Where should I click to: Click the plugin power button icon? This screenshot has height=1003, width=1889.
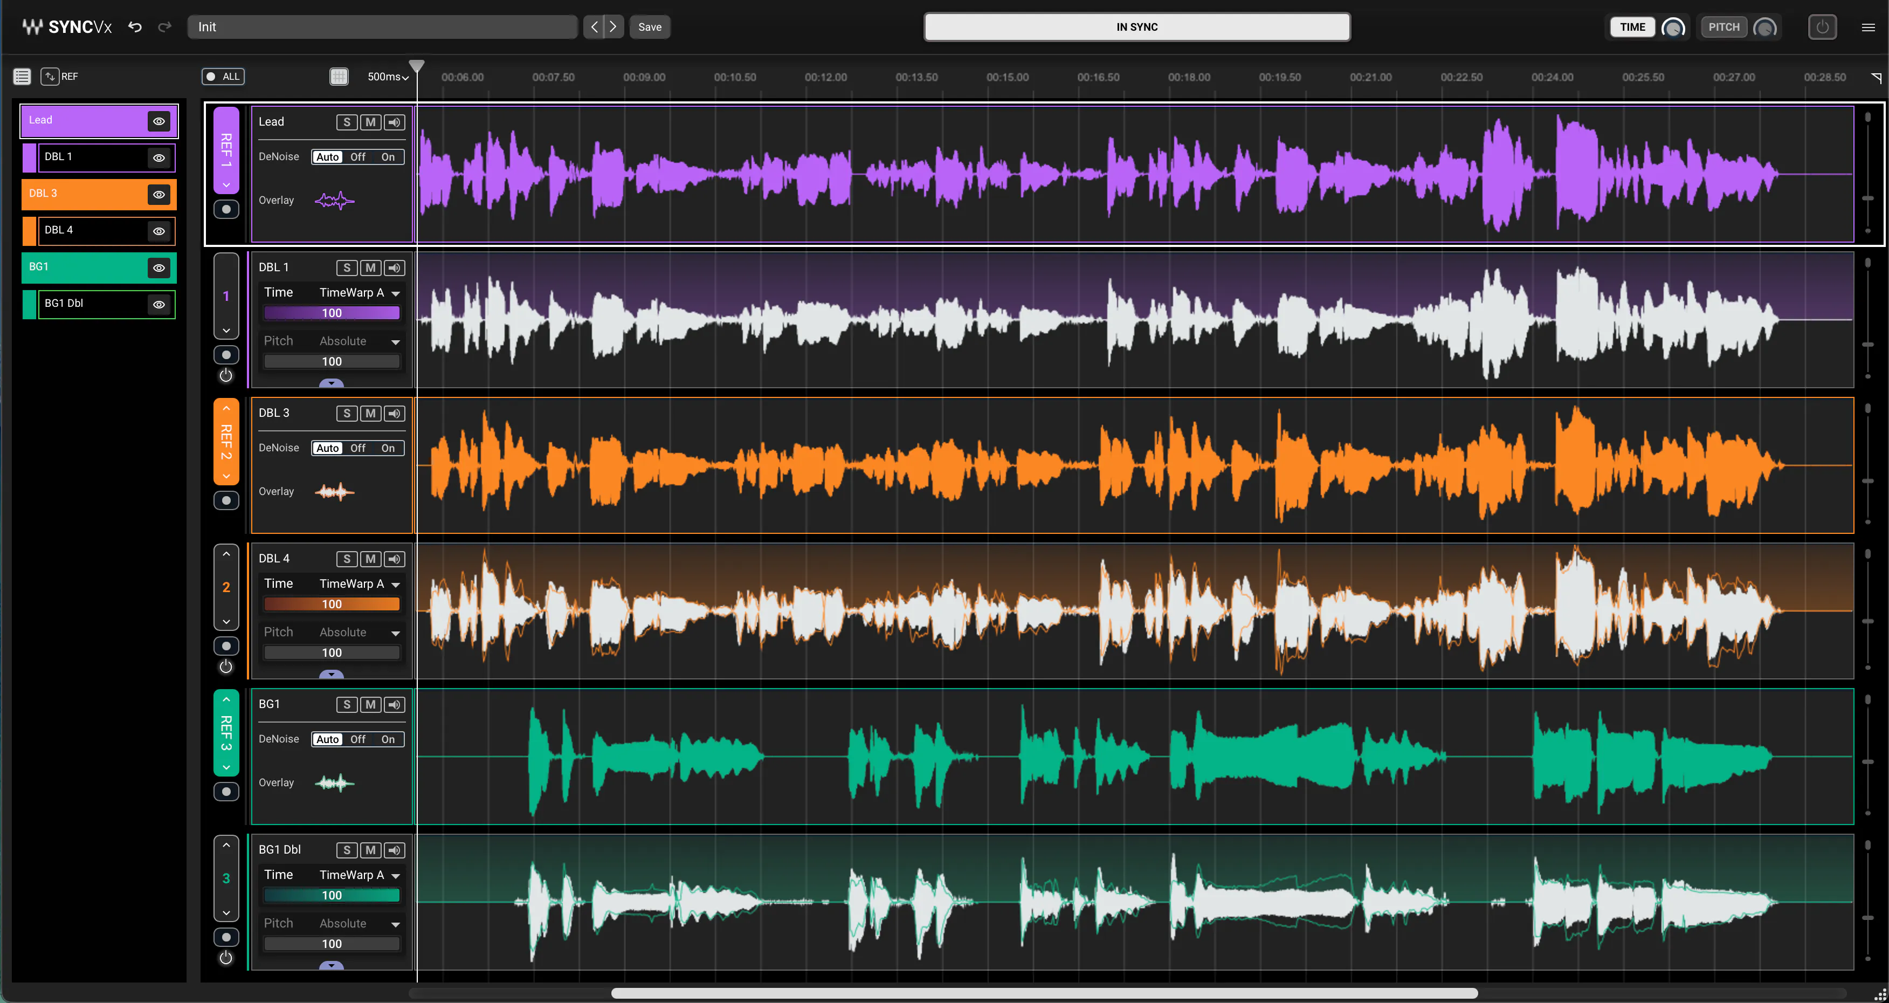pos(1822,27)
